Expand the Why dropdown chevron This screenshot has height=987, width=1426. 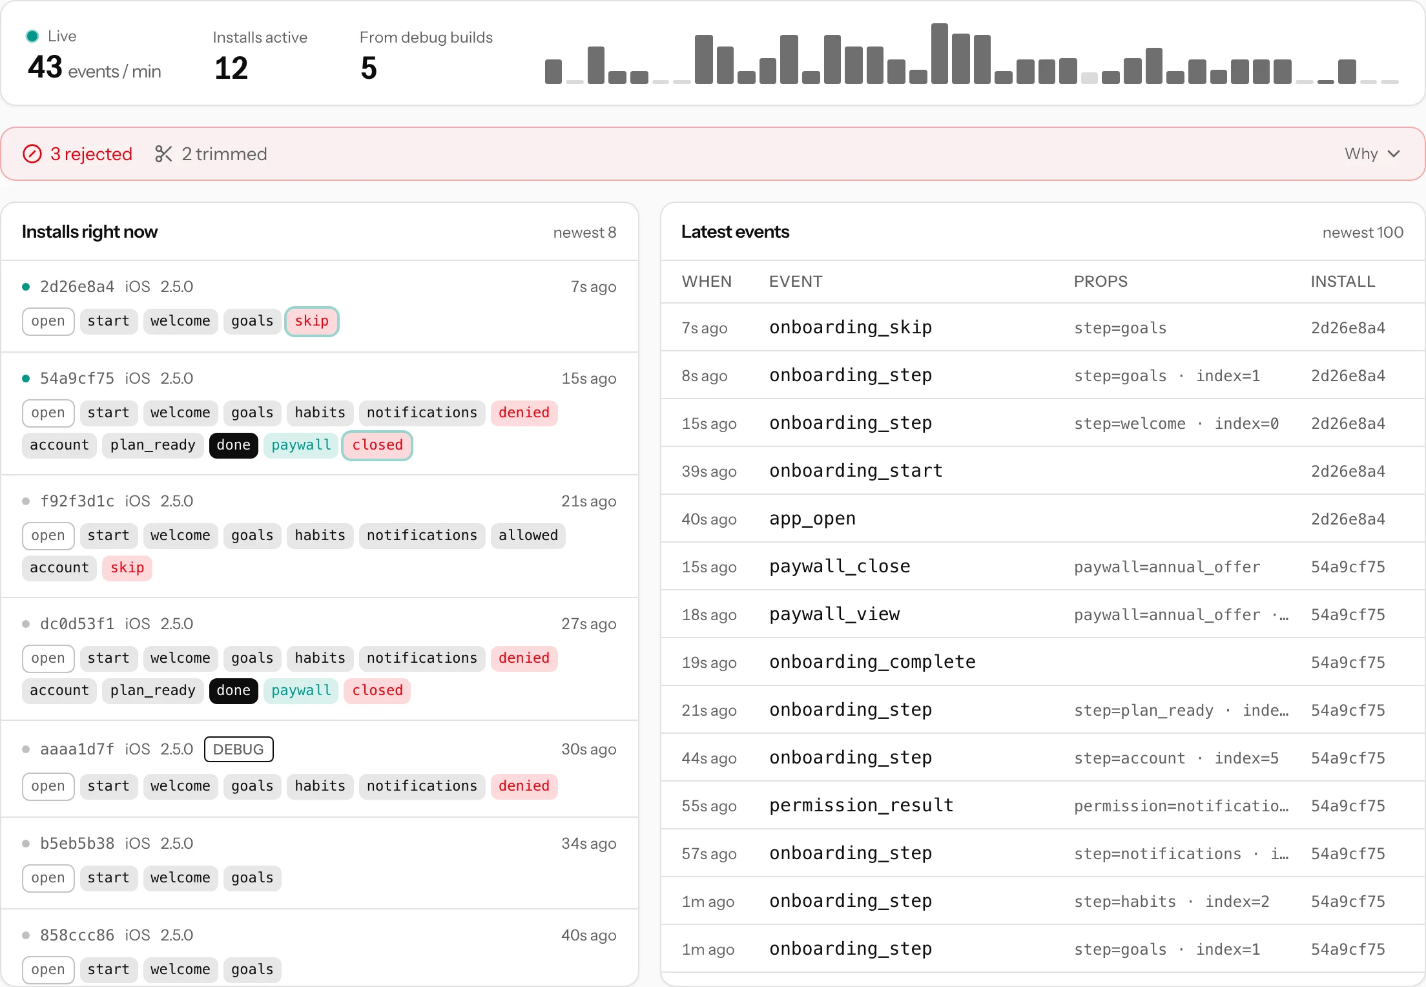click(x=1394, y=154)
